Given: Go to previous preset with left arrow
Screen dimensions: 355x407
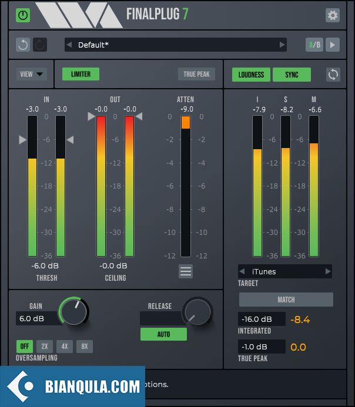Looking at the screenshot, I should point(69,45).
